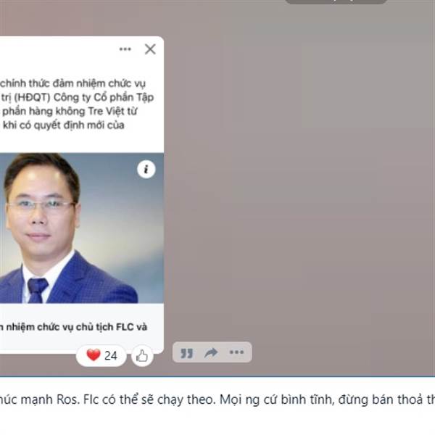The width and height of the screenshot is (435, 435).
Task: Click the partially visible bar at the top
Action: pyautogui.click(x=336, y=1)
